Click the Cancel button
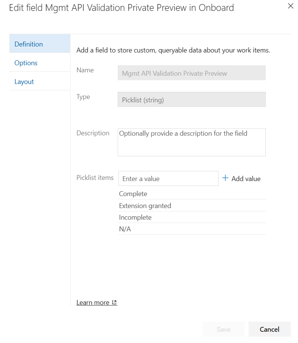The height and width of the screenshot is (343, 298). pyautogui.click(x=270, y=329)
